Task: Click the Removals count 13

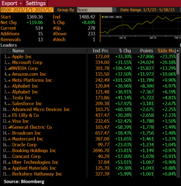Action: pyautogui.click(x=41, y=40)
